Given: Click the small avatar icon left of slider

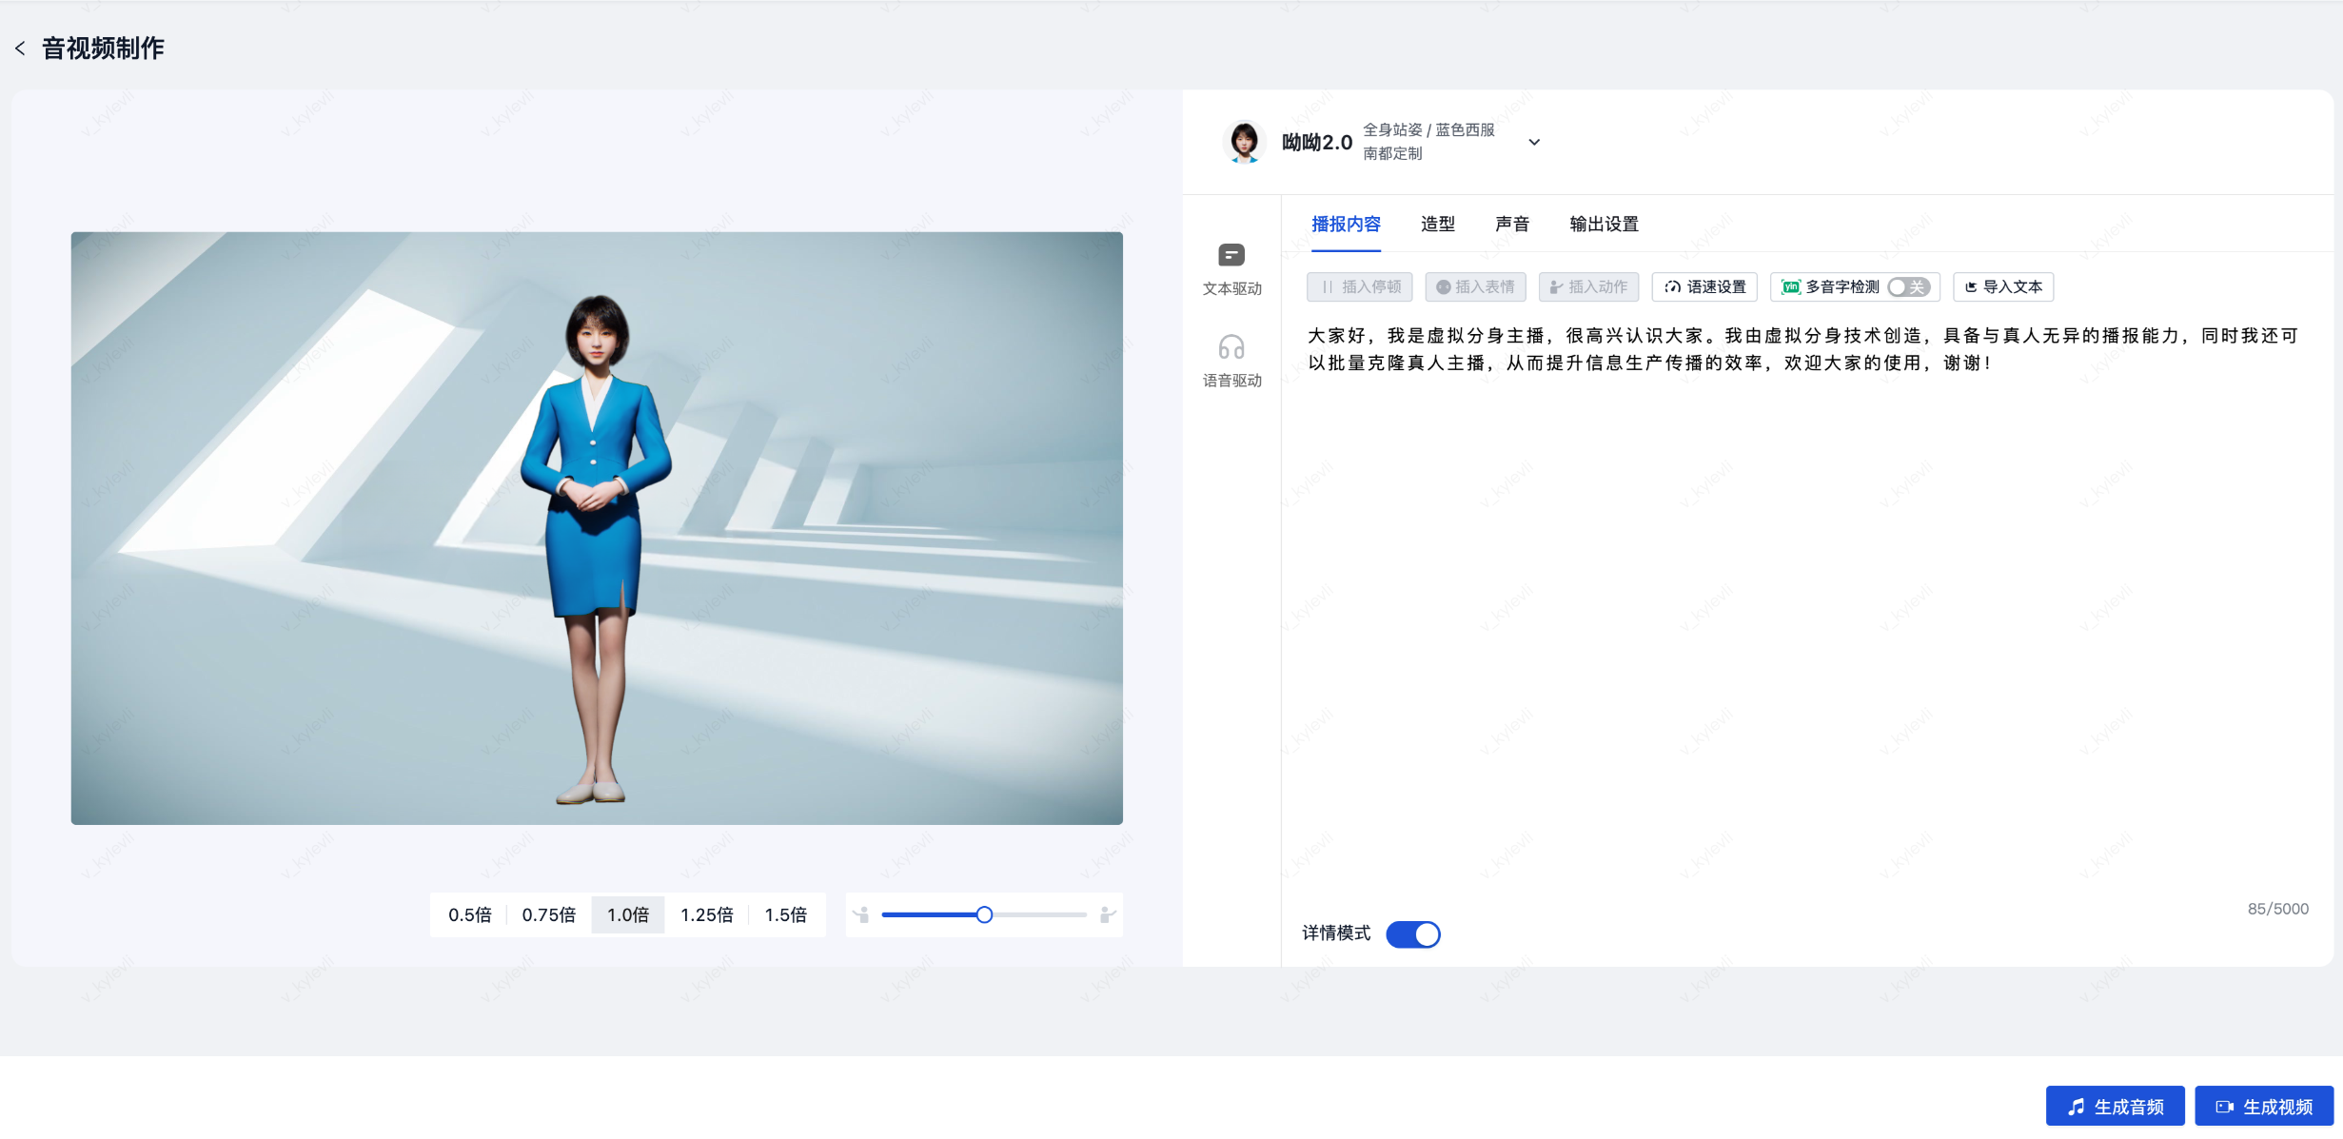Looking at the screenshot, I should (861, 914).
